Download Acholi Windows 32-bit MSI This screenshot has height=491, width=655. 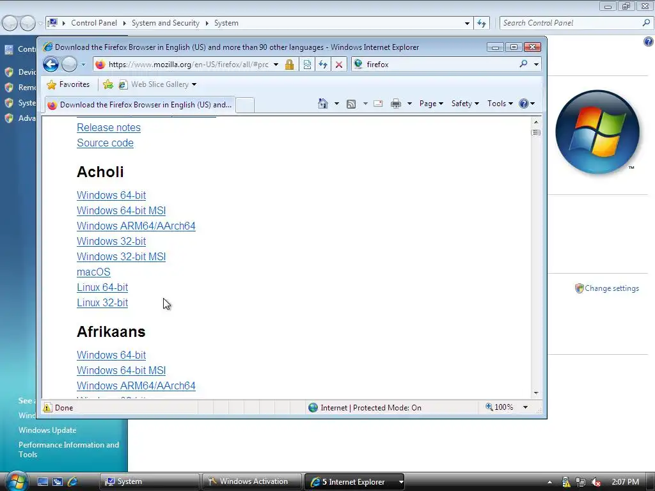coord(121,257)
